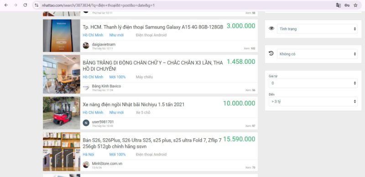Bookmark this page with the star icon
The width and height of the screenshot is (365, 177).
[355, 5]
